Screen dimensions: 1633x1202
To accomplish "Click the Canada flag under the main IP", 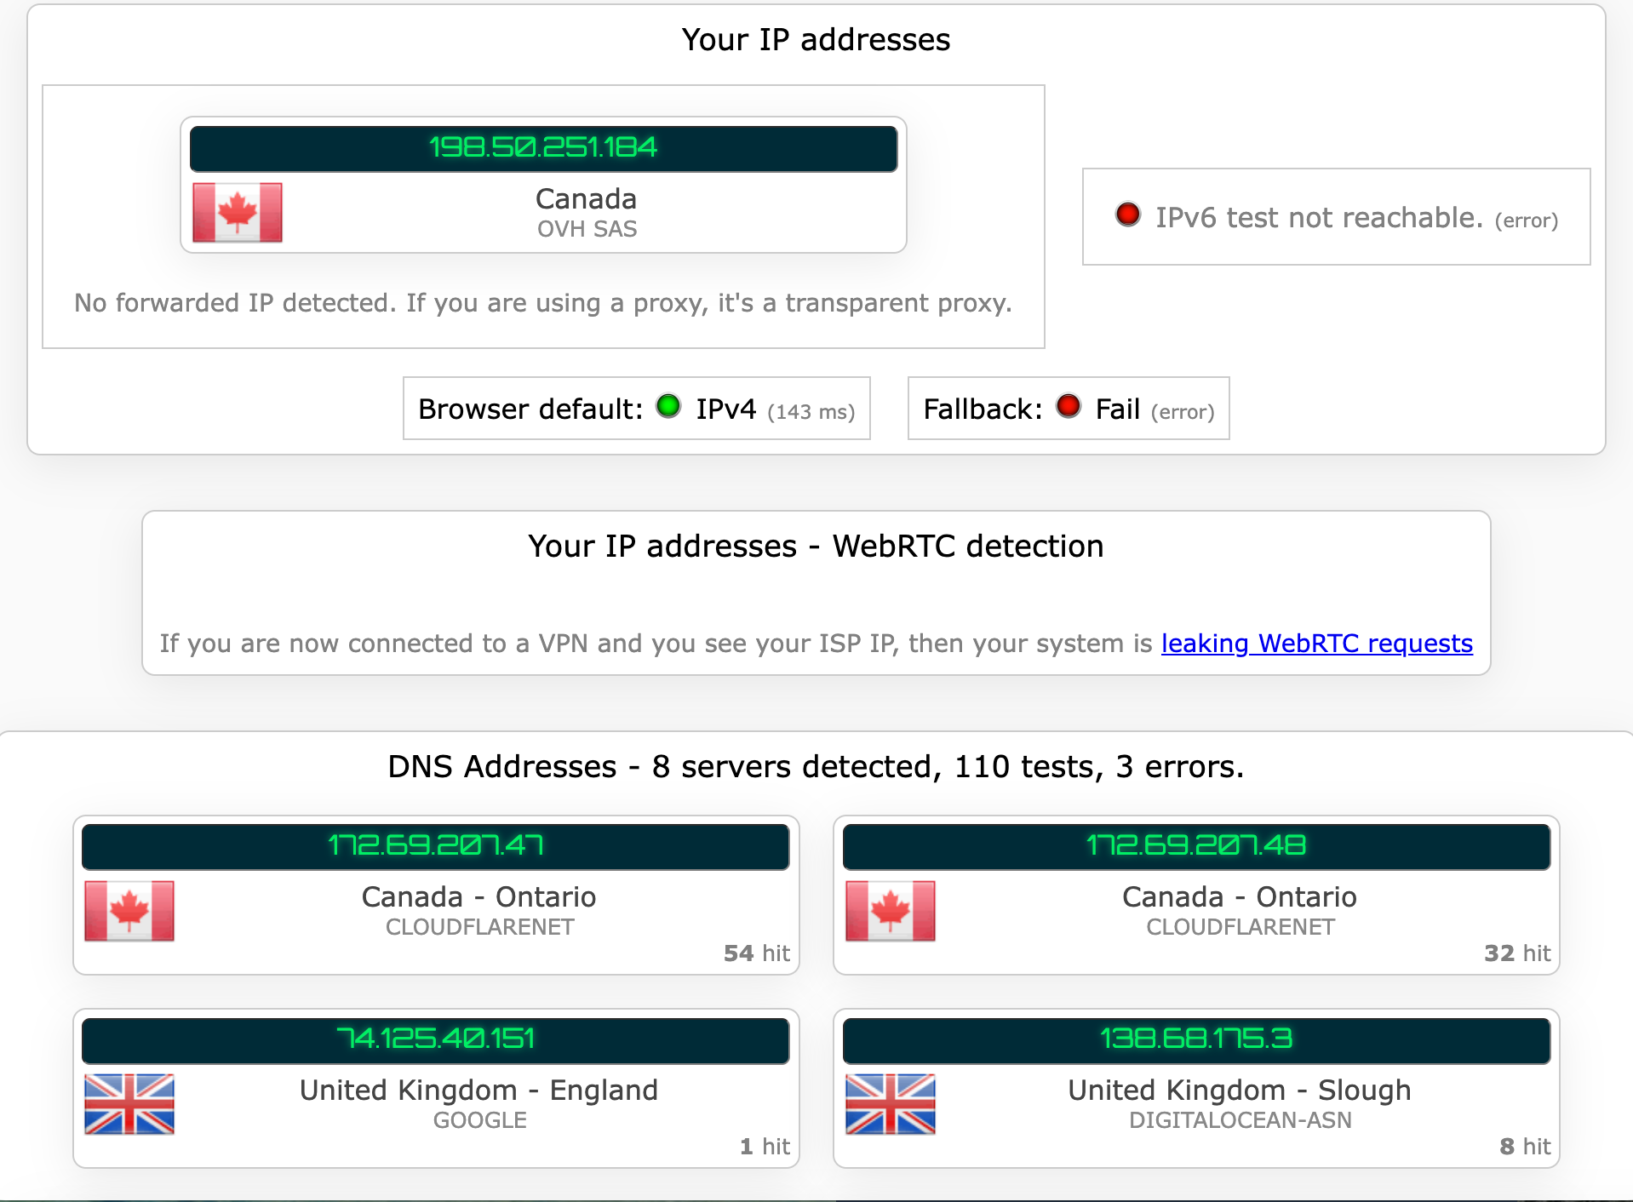I will (x=237, y=212).
